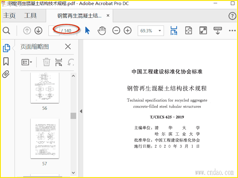Click the 页面缩略图 panel title
The width and height of the screenshot is (238, 178).
(35, 47)
